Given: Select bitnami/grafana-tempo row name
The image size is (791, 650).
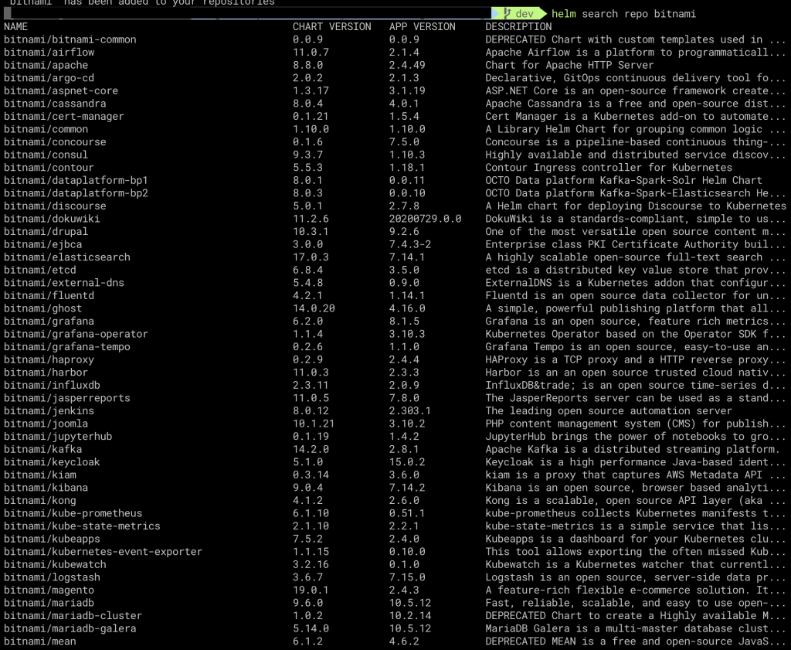Looking at the screenshot, I should pos(67,347).
